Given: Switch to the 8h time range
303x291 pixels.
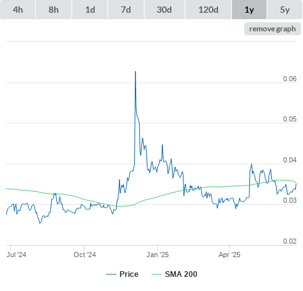Looking at the screenshot, I should pyautogui.click(x=54, y=10).
